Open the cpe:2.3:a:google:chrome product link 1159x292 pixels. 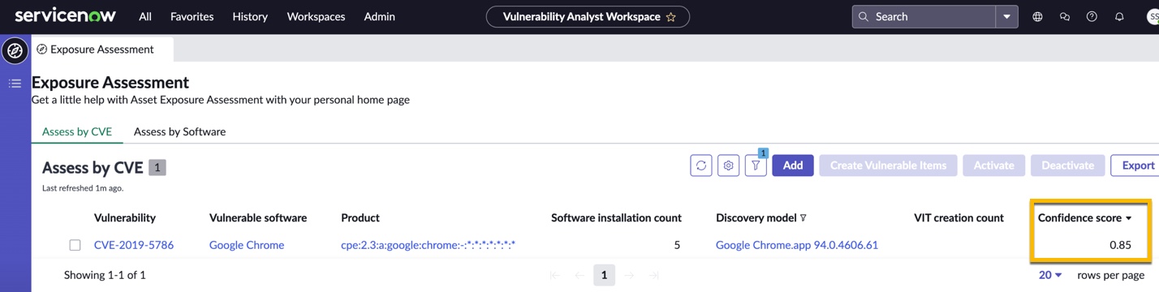click(429, 245)
